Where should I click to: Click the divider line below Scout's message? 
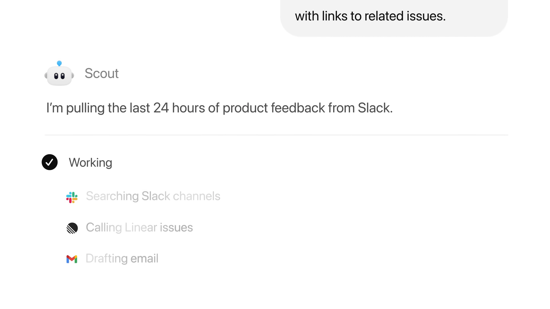[276, 135]
